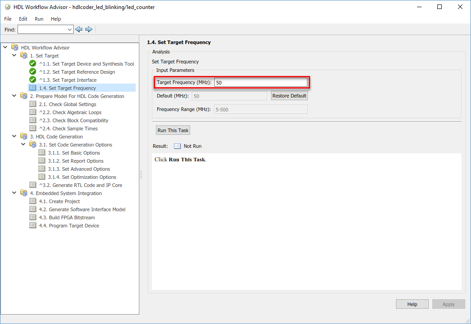Click green check beside Set Target Reference Design
471x324 pixels.
point(32,72)
